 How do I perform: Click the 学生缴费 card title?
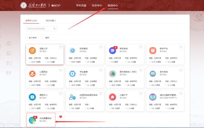point(84,72)
